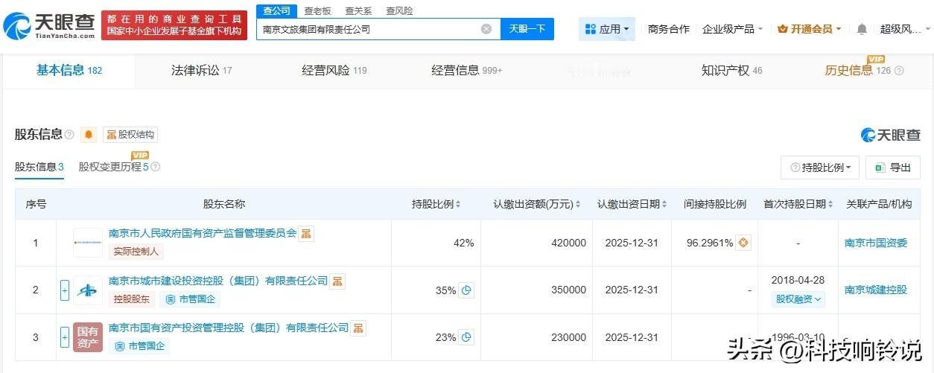The image size is (934, 373).
Task: Open the 基本信息 182 tab
Action: [69, 70]
